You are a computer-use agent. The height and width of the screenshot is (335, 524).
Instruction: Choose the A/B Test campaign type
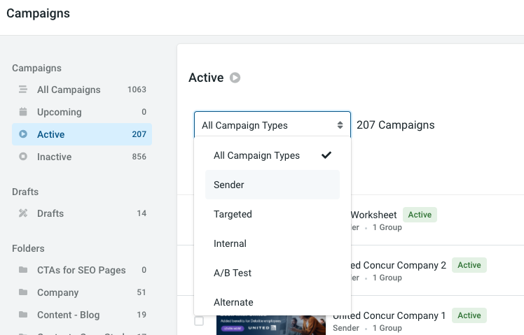[273, 273]
